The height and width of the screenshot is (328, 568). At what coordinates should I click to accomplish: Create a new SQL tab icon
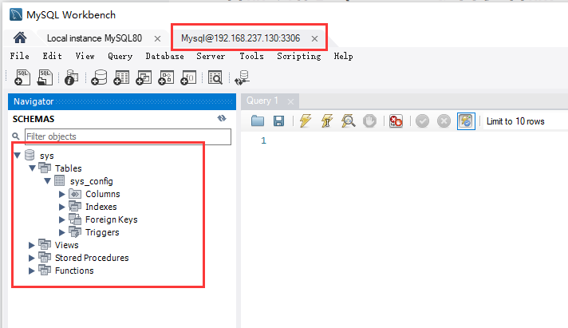tap(22, 77)
